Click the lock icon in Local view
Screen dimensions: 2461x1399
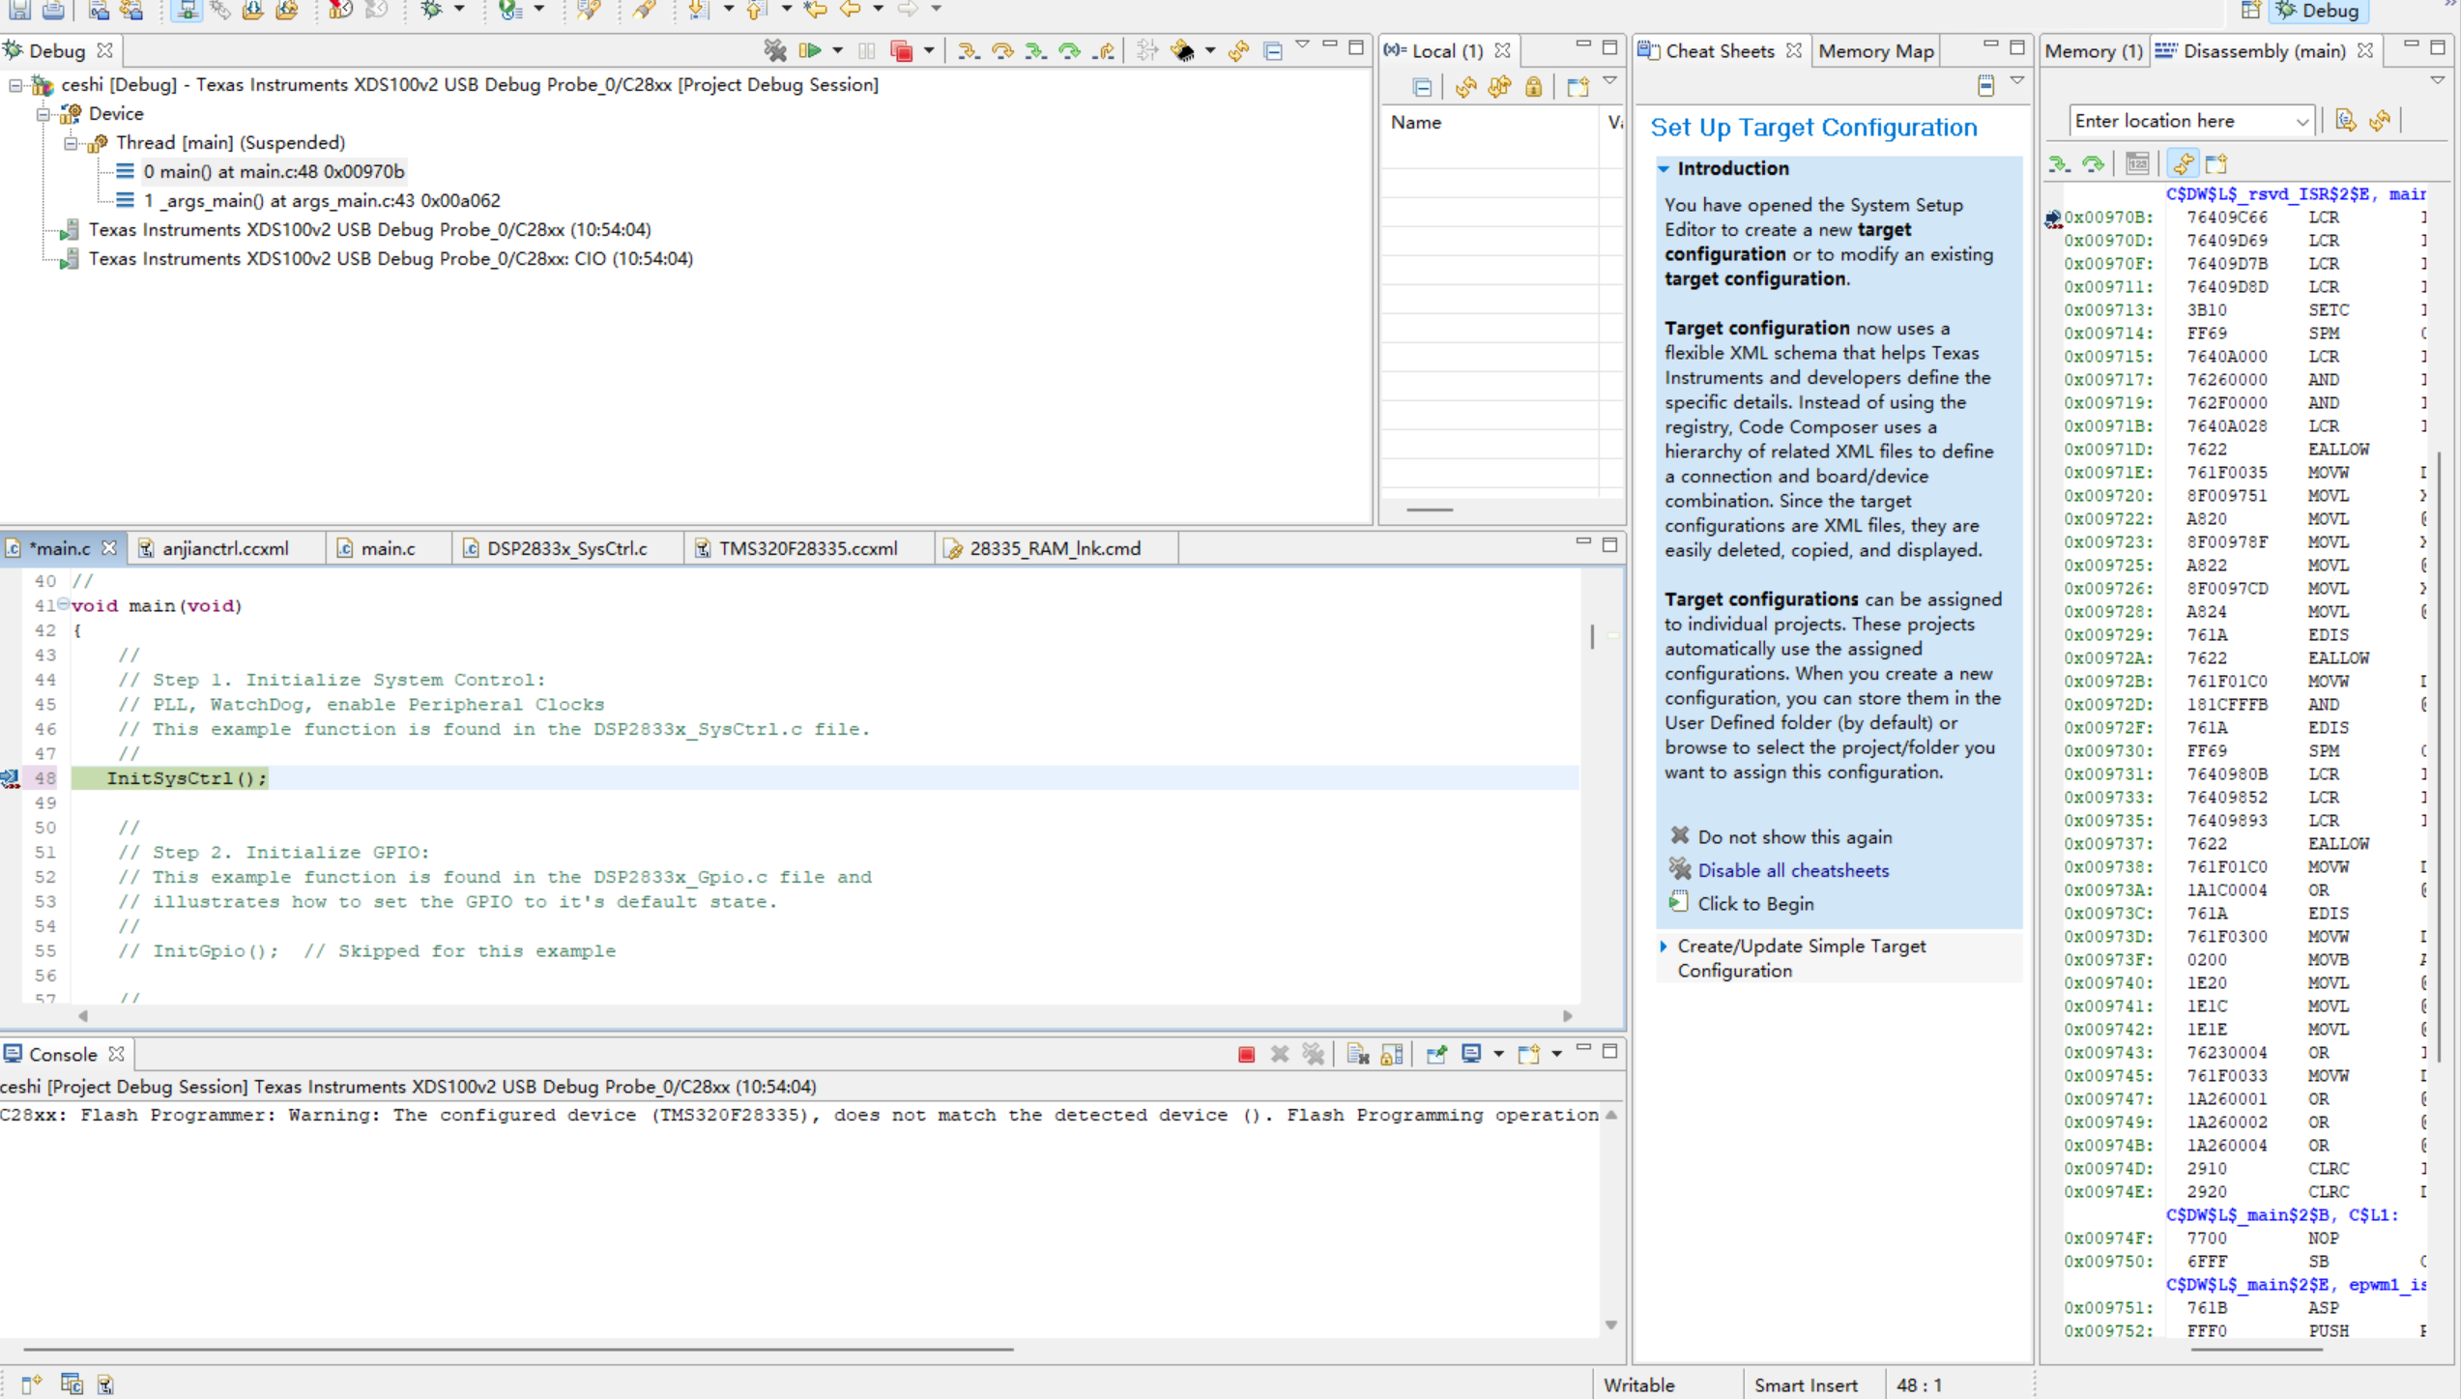pyautogui.click(x=1534, y=87)
